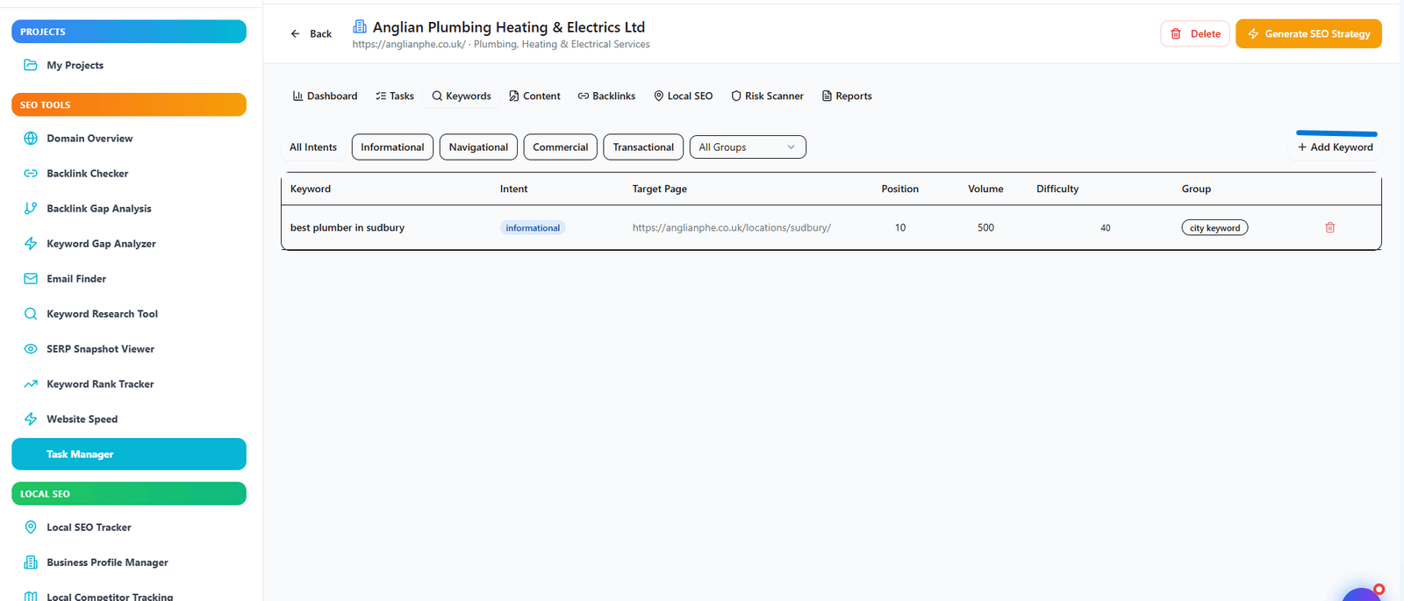Click the back arrow icon
Screen dimensions: 1404x601
pos(296,33)
